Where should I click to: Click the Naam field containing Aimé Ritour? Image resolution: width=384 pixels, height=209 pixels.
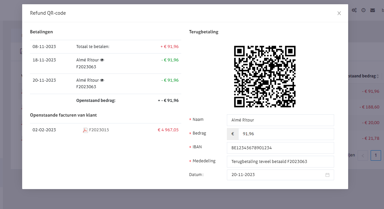tap(280, 120)
